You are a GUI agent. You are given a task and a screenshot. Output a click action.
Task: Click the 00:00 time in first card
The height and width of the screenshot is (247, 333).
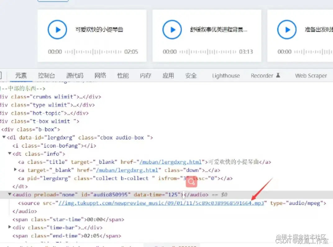(55, 52)
